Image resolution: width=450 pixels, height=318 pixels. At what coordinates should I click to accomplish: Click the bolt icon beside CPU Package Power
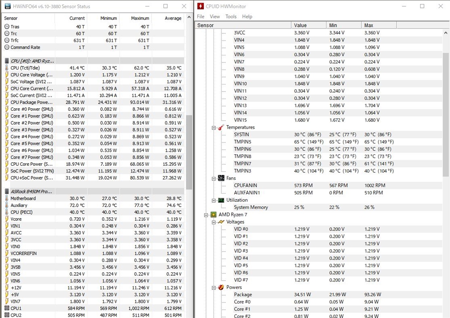tap(7, 102)
